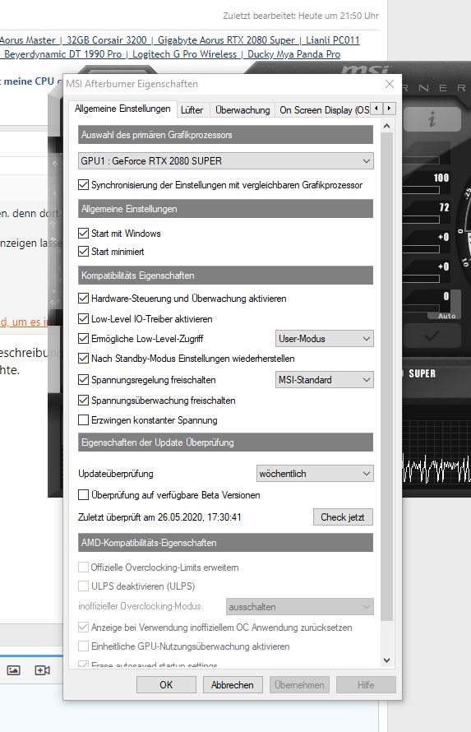Click the Check jetzt button
This screenshot has height=732, width=471.
coord(343,517)
